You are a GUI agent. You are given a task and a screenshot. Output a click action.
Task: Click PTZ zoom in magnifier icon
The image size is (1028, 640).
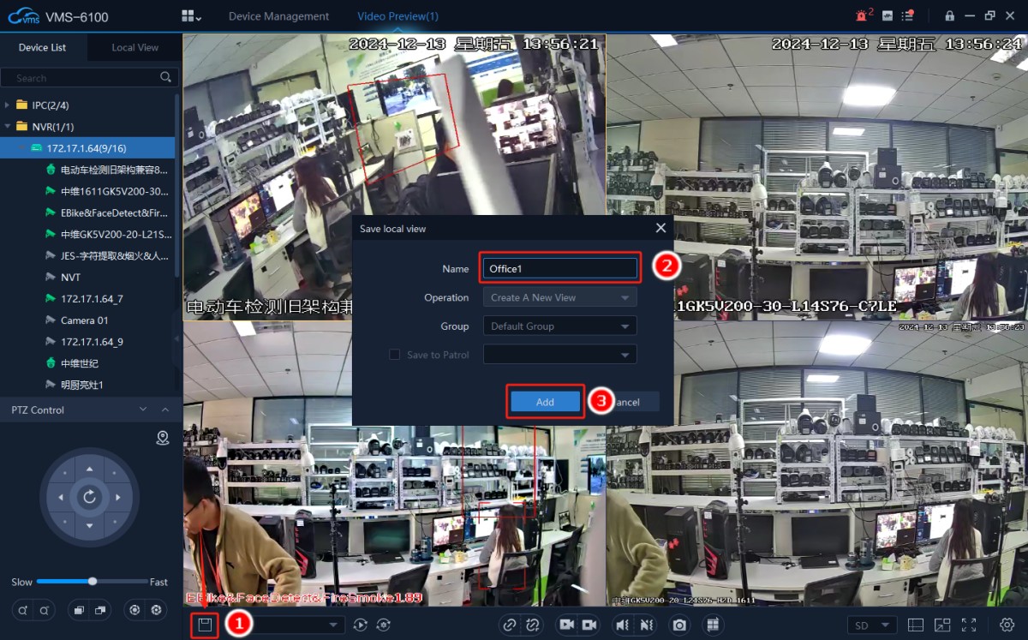click(23, 610)
